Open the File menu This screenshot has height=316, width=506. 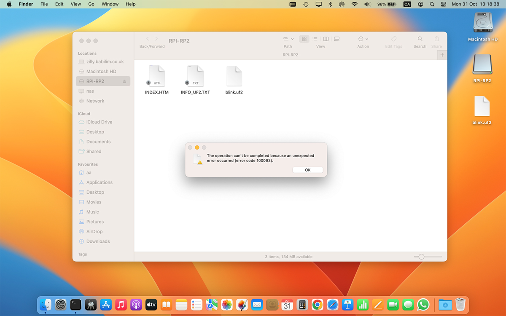point(44,4)
